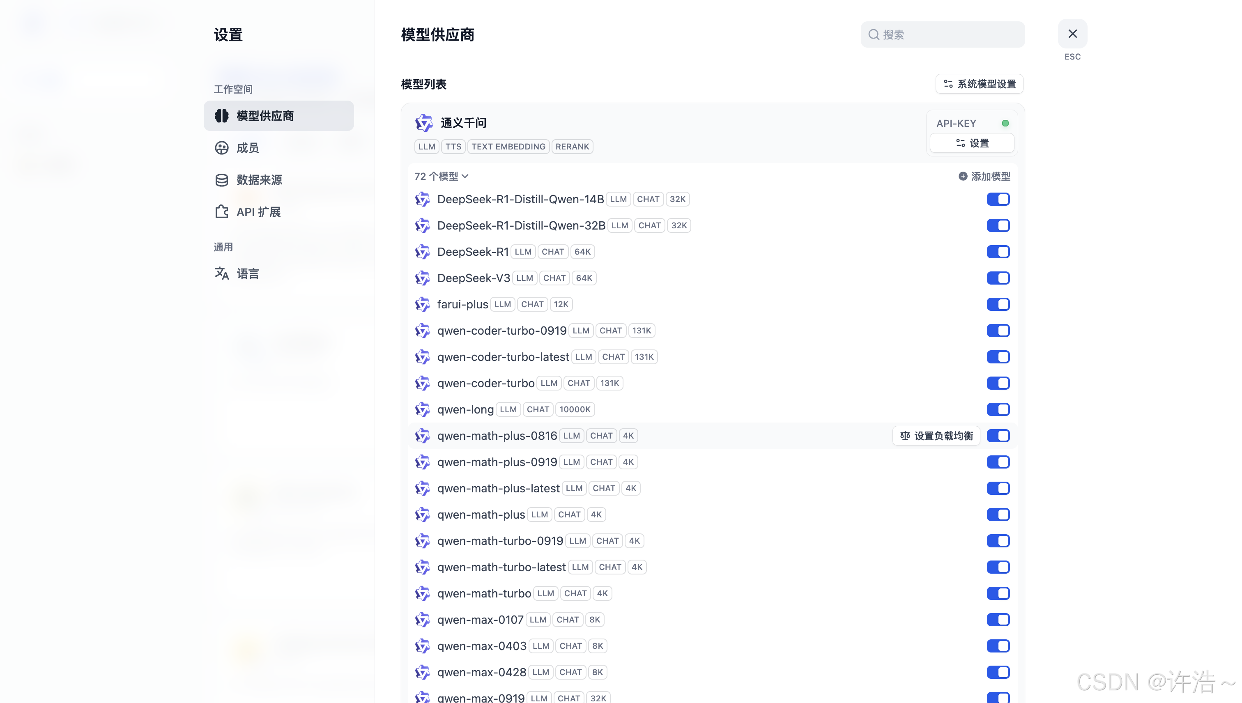Open 系统模型设置 dropdown panel
This screenshot has height=703, width=1242.
(979, 84)
